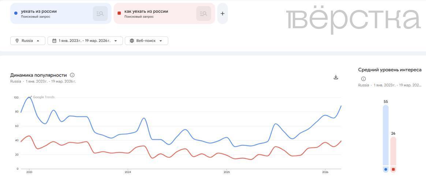Viewport: 426px width, 181px height.
Task: Expand the Веб-поиск search type dropdown
Action: click(161, 41)
